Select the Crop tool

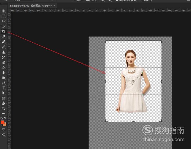click(x=3, y=31)
